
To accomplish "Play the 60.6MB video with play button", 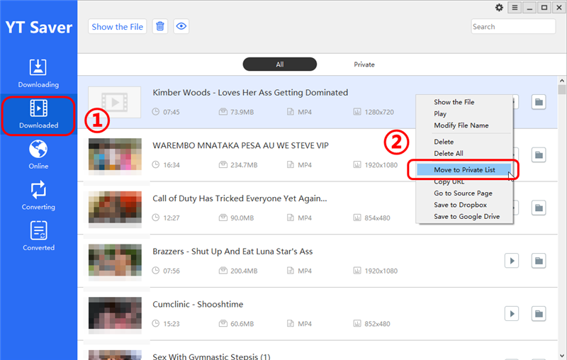I will pos(512,314).
